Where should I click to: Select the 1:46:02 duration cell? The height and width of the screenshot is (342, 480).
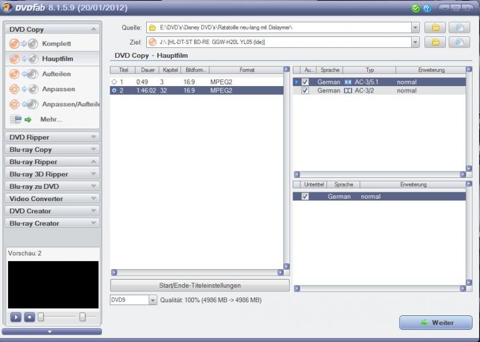click(146, 91)
